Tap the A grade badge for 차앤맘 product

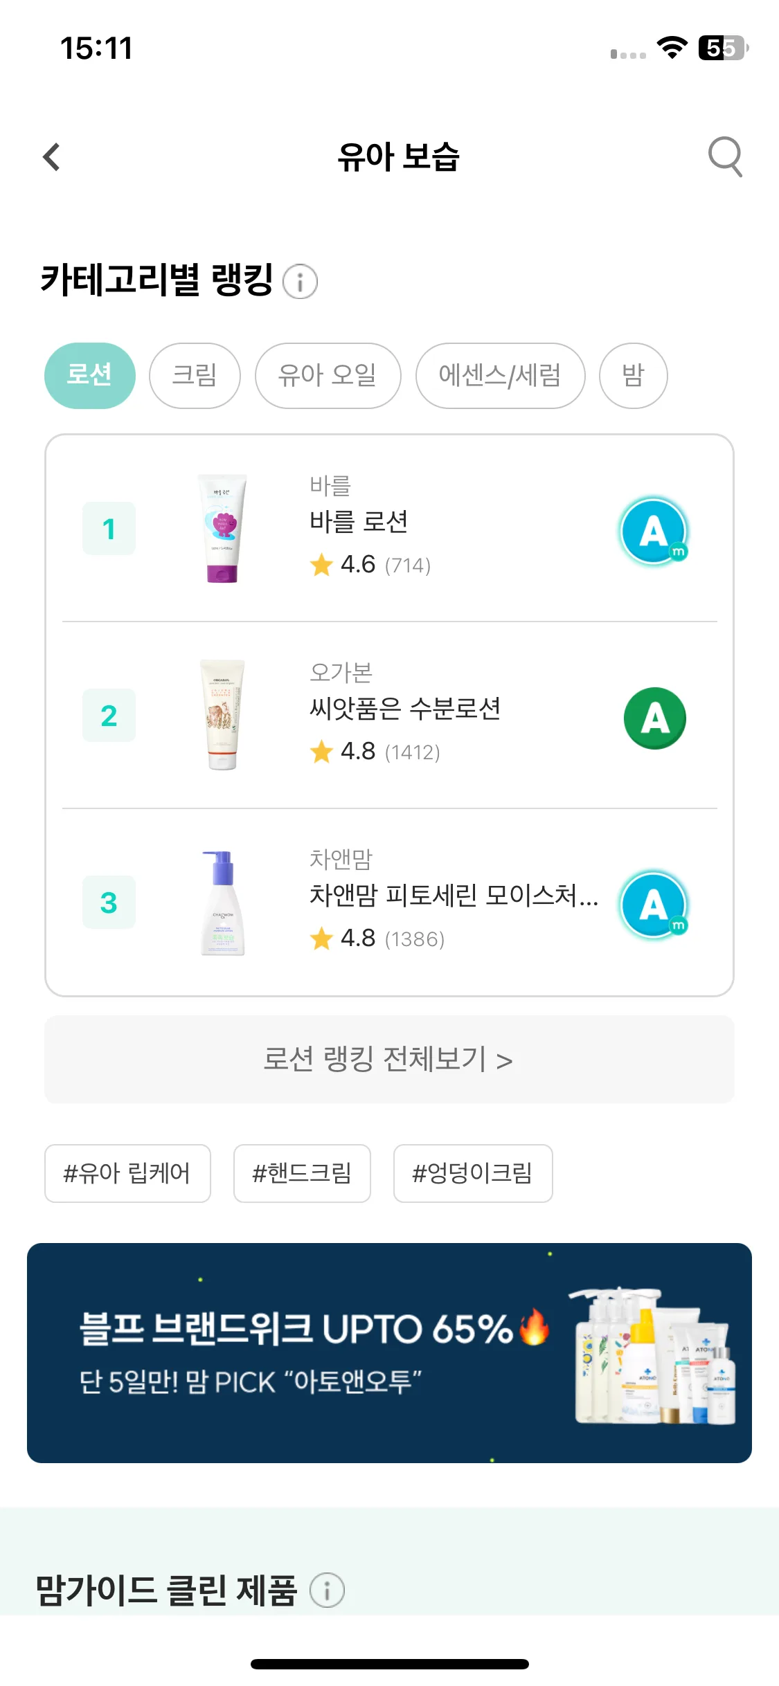pos(654,904)
